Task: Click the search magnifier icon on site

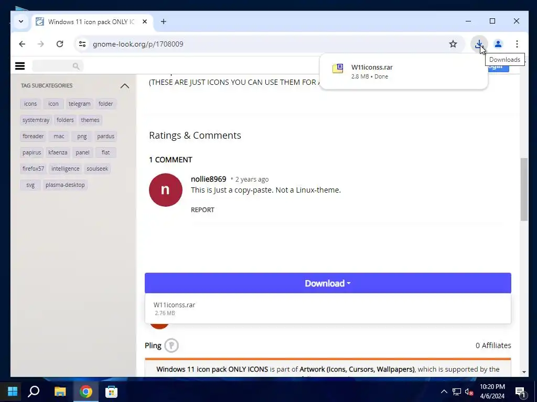Action: pyautogui.click(x=76, y=66)
